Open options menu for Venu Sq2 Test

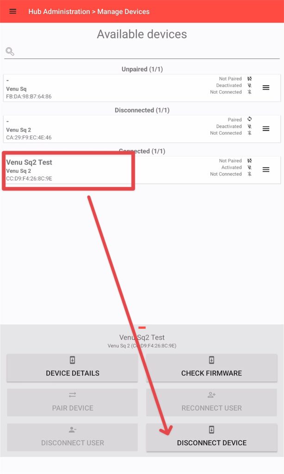click(x=266, y=169)
